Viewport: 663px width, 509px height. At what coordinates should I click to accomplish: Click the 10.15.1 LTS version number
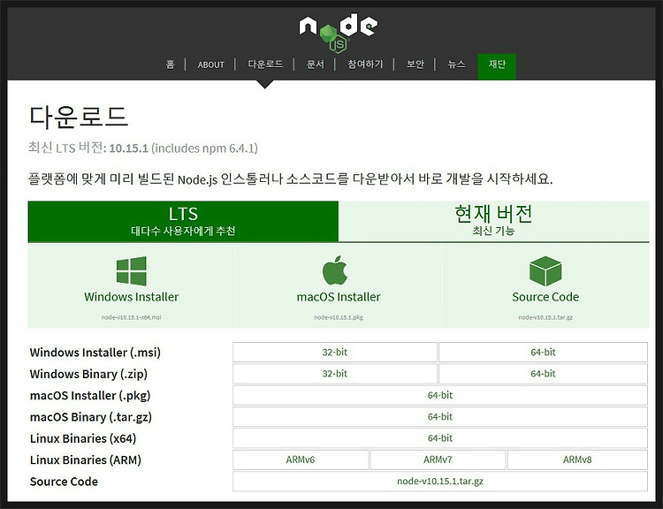coord(128,148)
